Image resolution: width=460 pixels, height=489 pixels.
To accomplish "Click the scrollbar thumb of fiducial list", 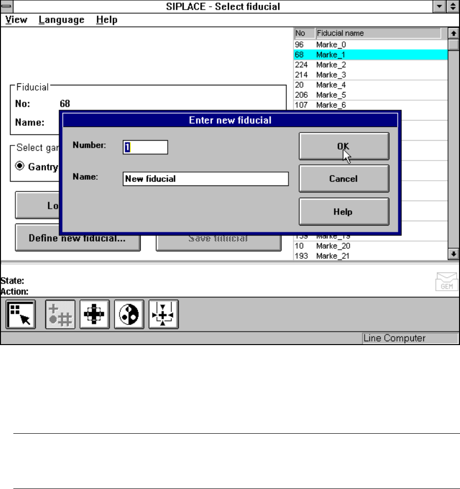I will click(453, 44).
